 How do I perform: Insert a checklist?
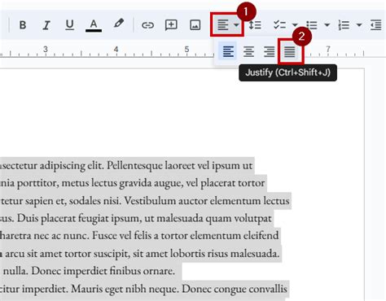279,25
